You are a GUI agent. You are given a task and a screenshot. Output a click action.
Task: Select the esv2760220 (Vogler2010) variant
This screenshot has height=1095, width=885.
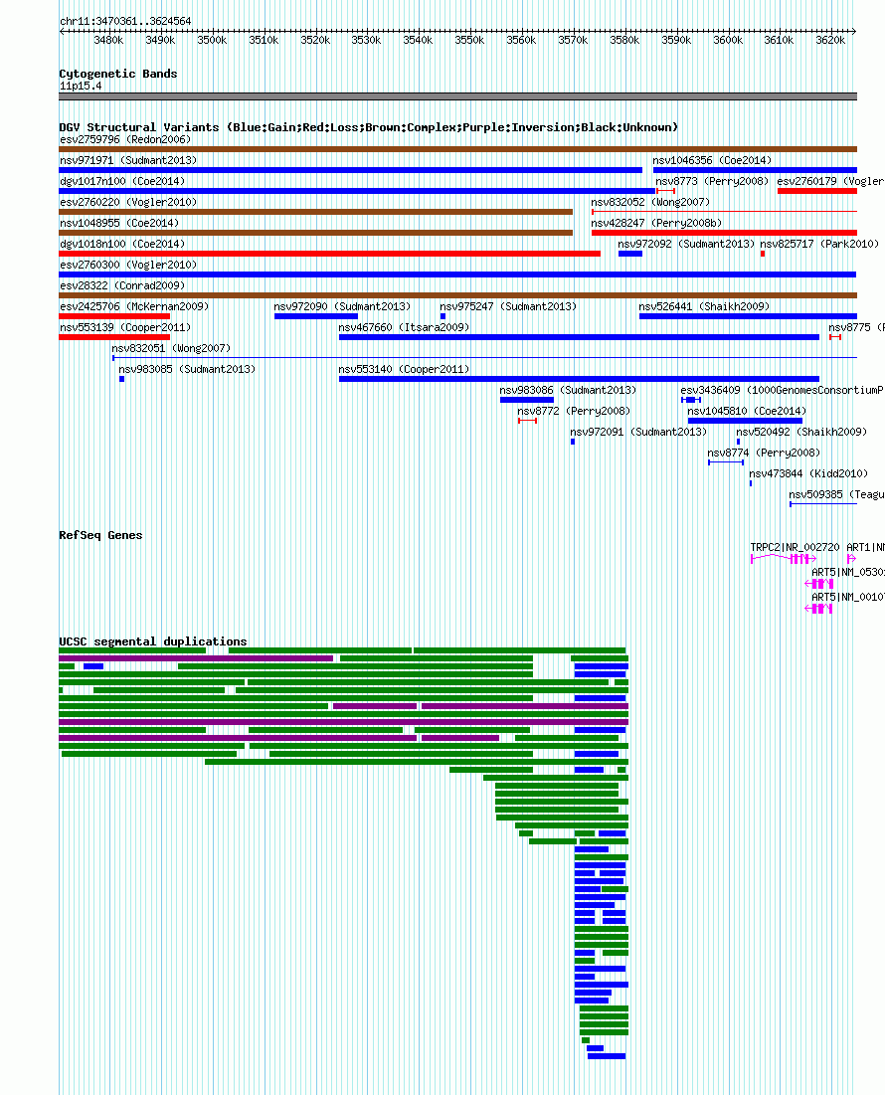coord(128,203)
